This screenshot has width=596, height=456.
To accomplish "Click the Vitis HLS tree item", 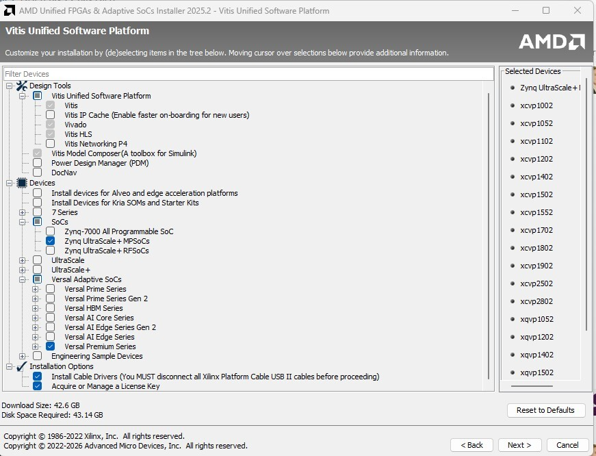I will click(78, 134).
